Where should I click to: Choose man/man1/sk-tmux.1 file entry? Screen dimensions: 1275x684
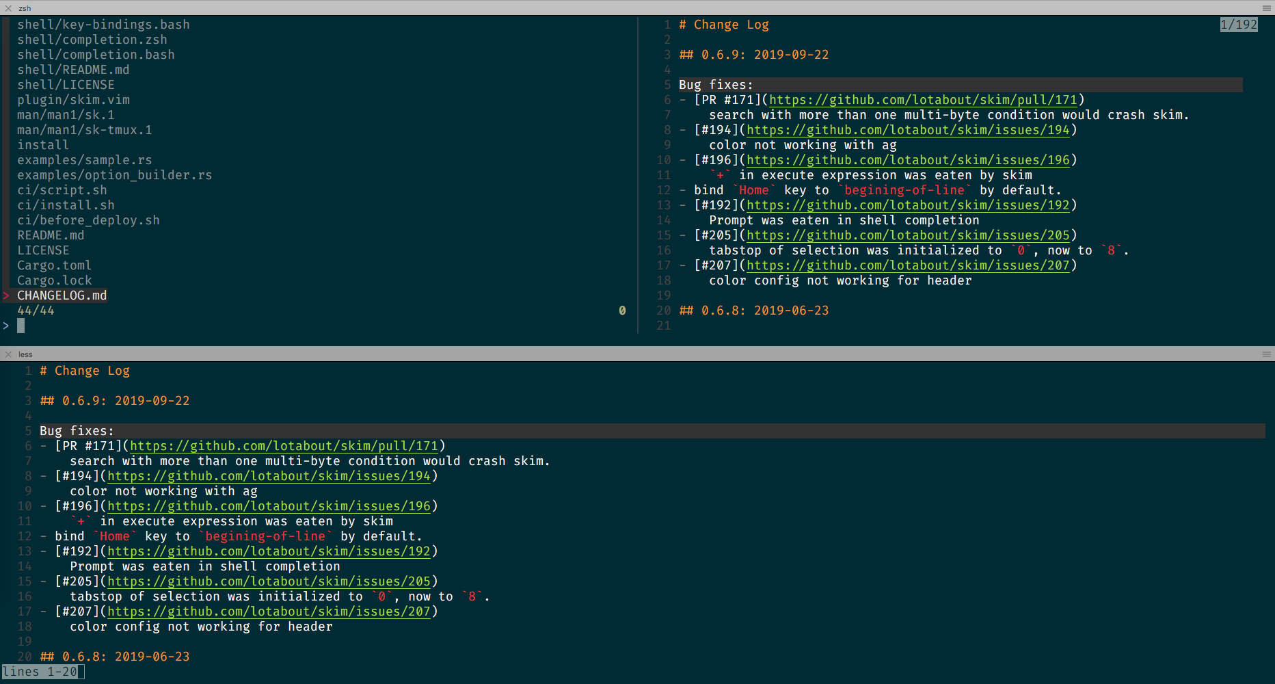tap(85, 130)
